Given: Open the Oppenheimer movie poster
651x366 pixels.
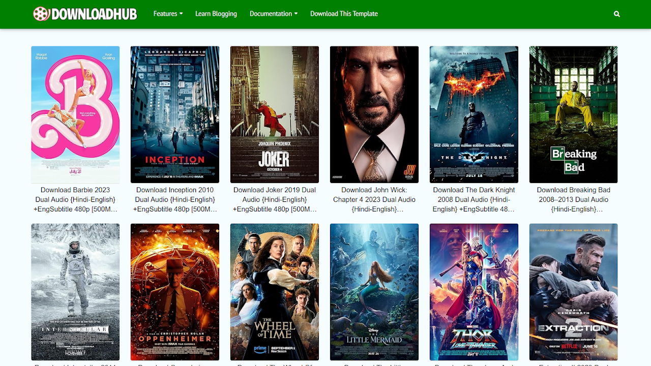Looking at the screenshot, I should pos(175,292).
